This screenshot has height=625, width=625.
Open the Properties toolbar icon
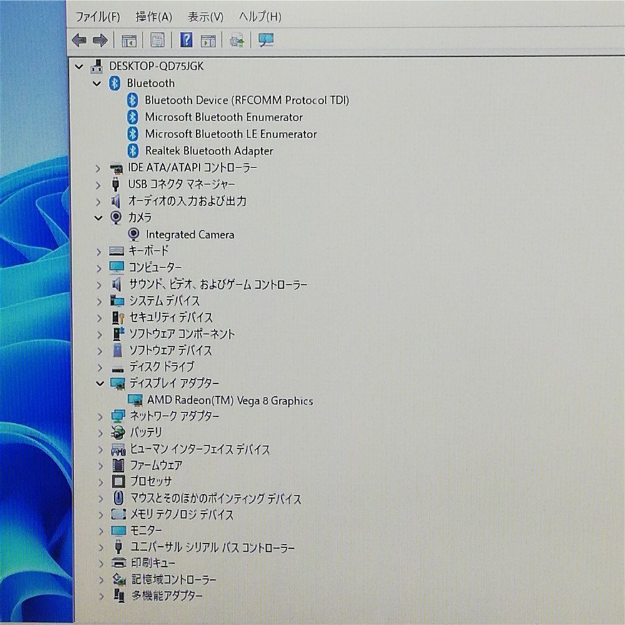157,40
